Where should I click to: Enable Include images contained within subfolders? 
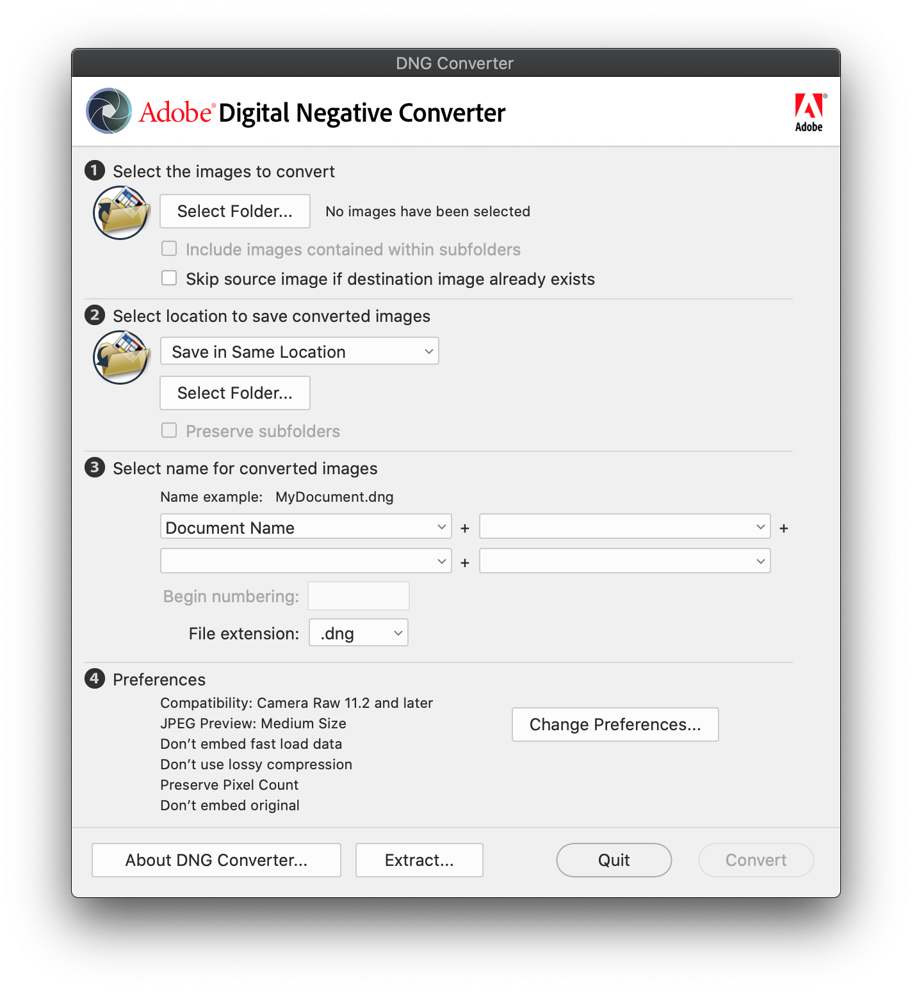pyautogui.click(x=169, y=249)
